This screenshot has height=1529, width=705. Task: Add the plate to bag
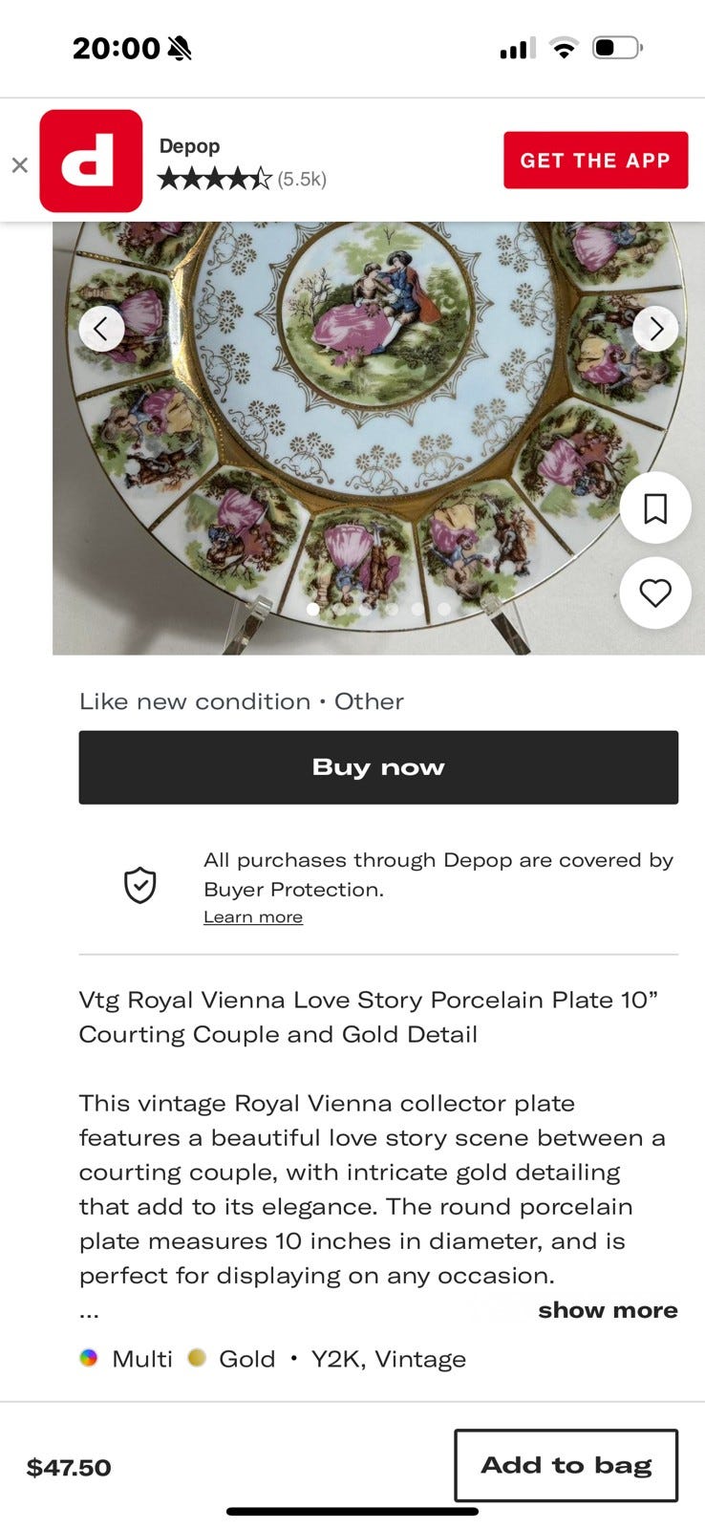[566, 1465]
